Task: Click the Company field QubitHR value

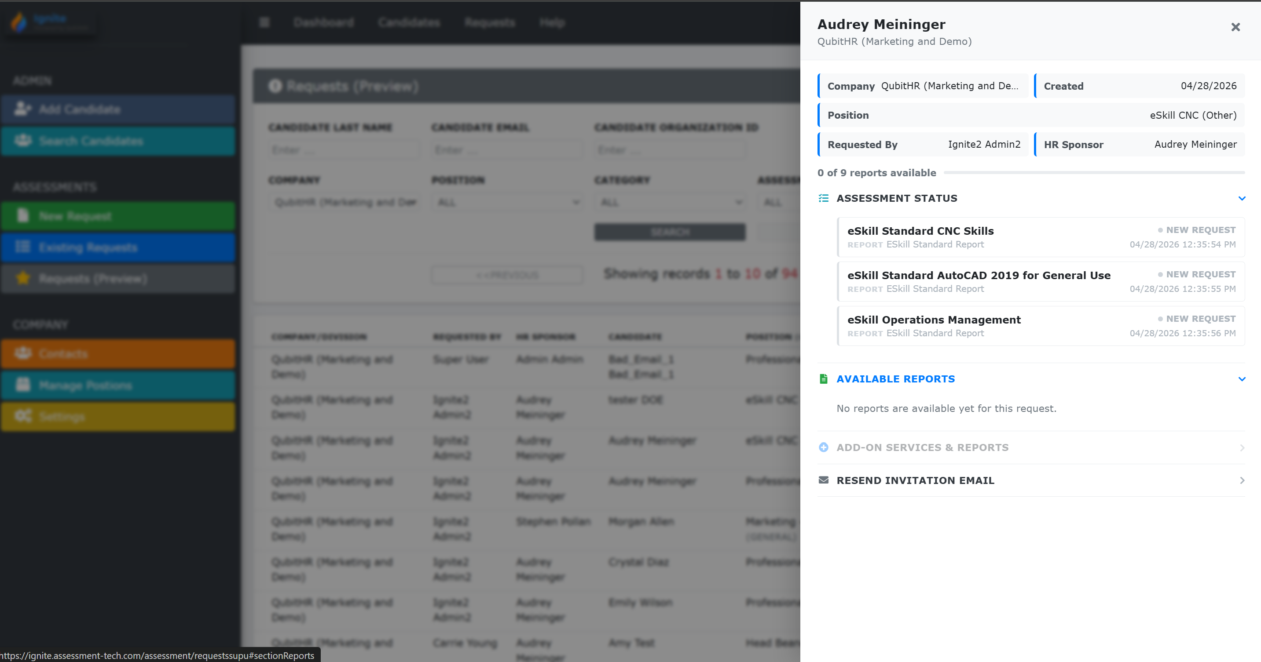Action: pos(949,86)
